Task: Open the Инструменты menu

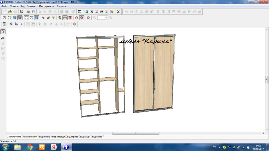Action: (46, 6)
